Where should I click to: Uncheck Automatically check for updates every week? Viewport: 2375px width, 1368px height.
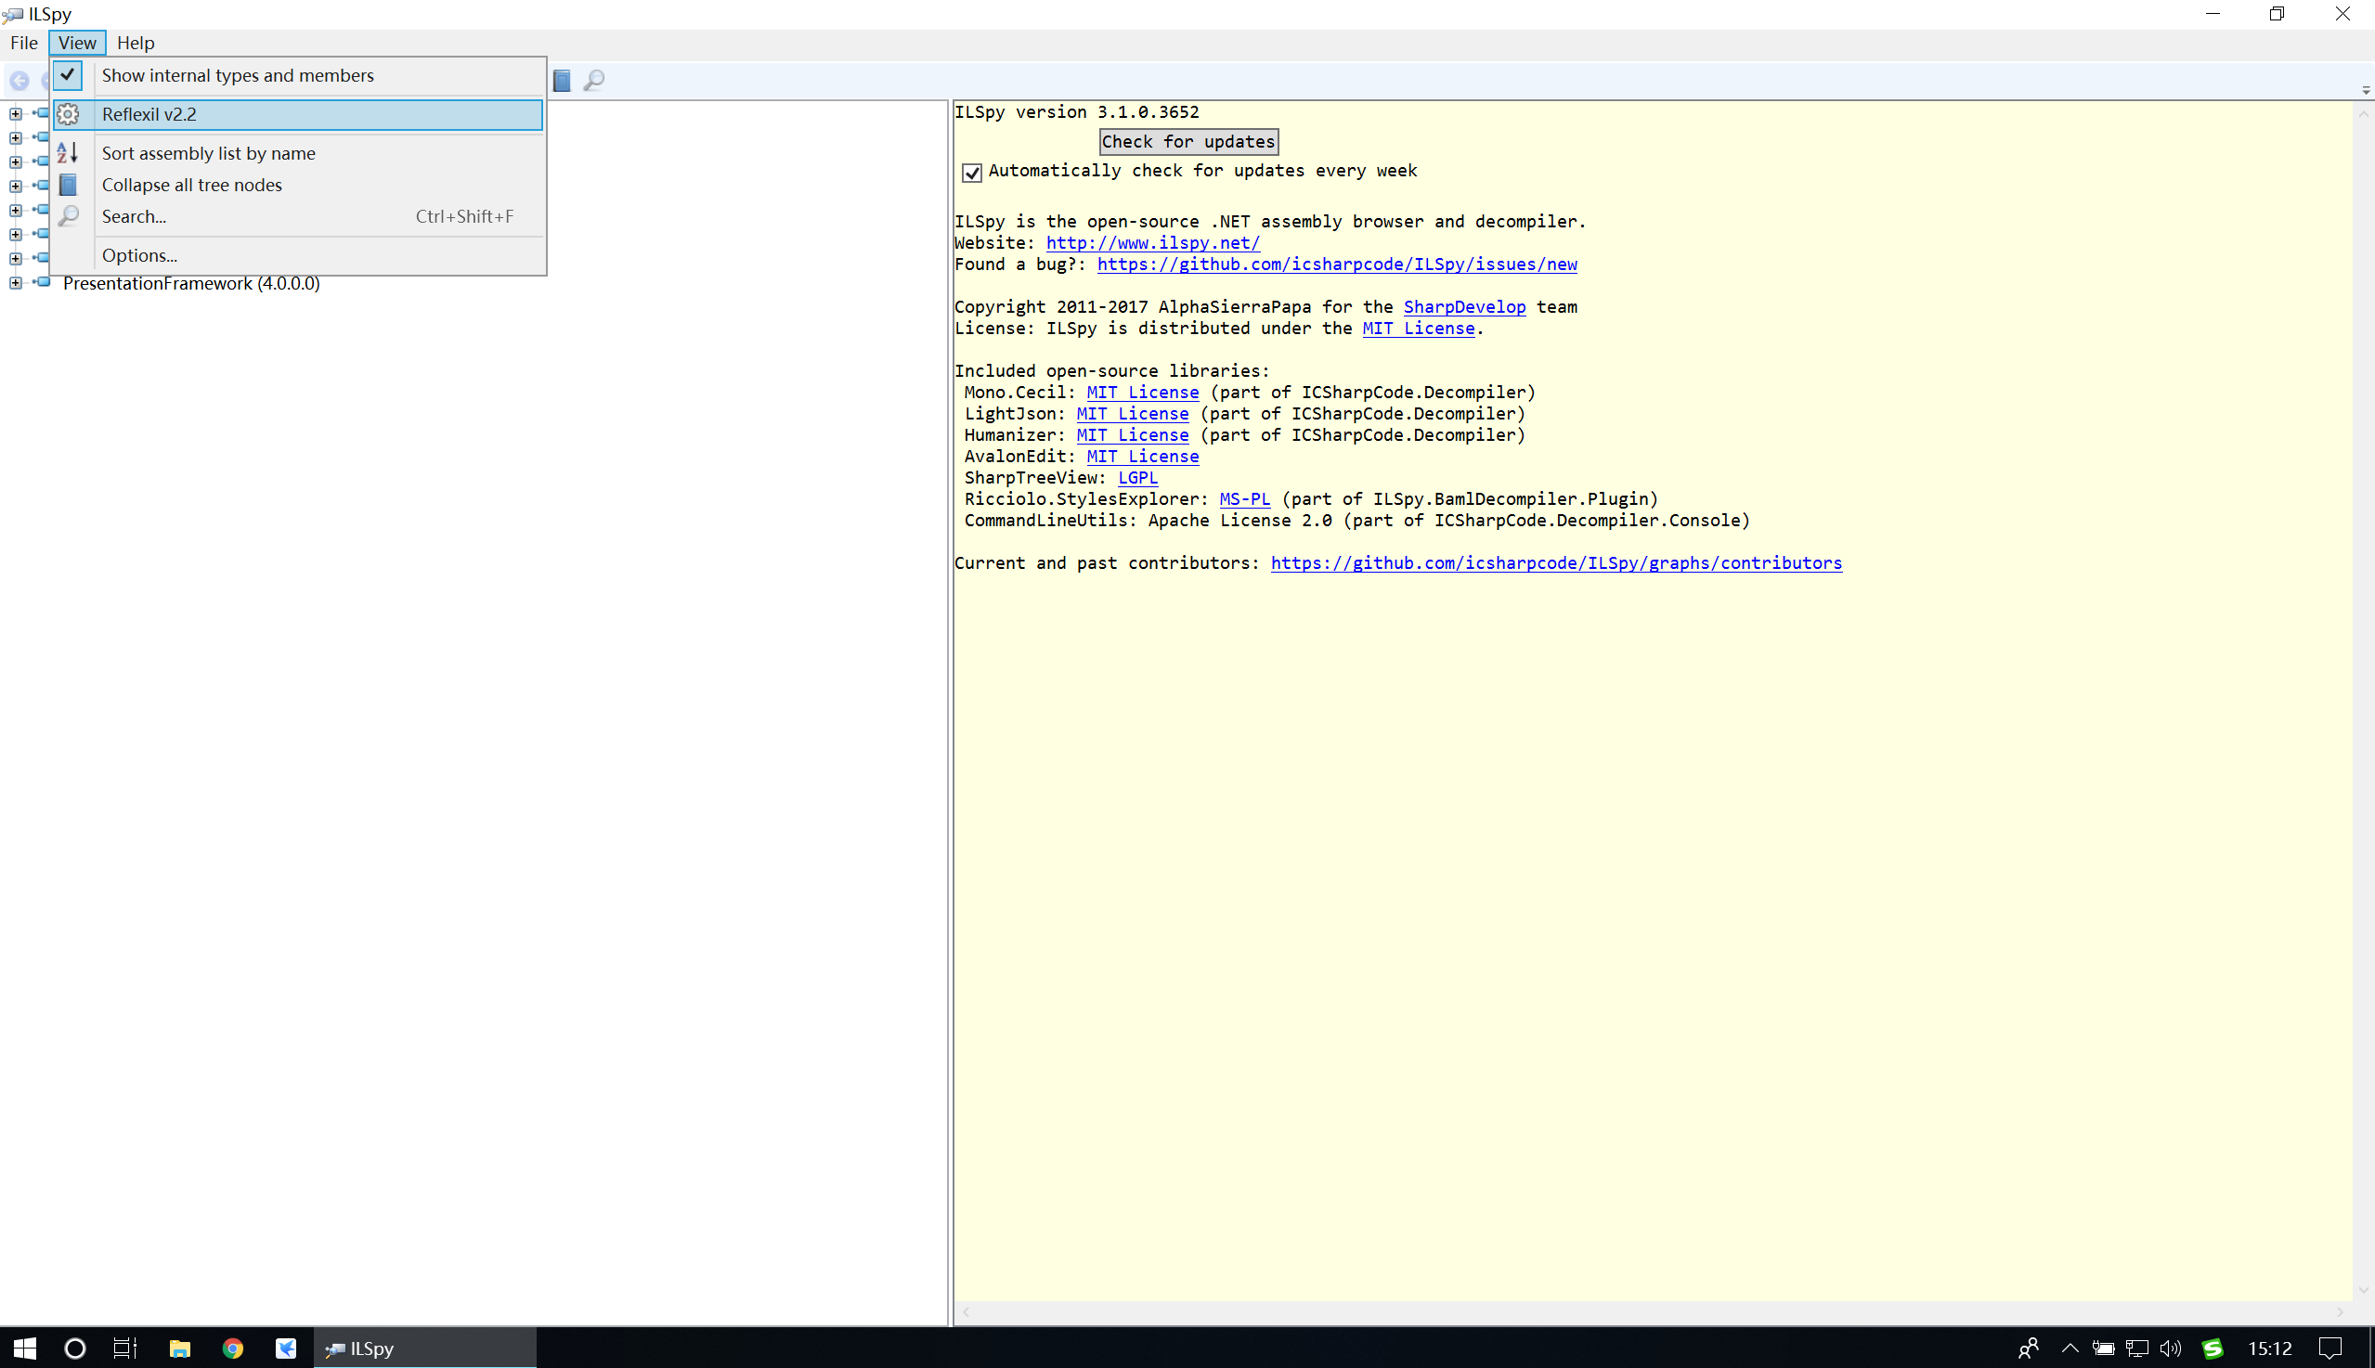coord(972,172)
